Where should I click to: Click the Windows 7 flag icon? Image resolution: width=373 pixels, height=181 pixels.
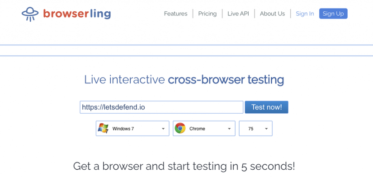click(x=103, y=129)
